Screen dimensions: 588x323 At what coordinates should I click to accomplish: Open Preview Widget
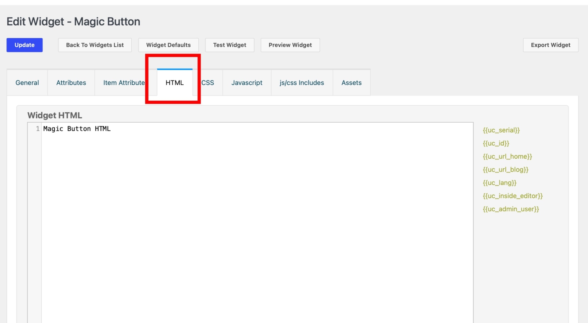click(x=290, y=45)
